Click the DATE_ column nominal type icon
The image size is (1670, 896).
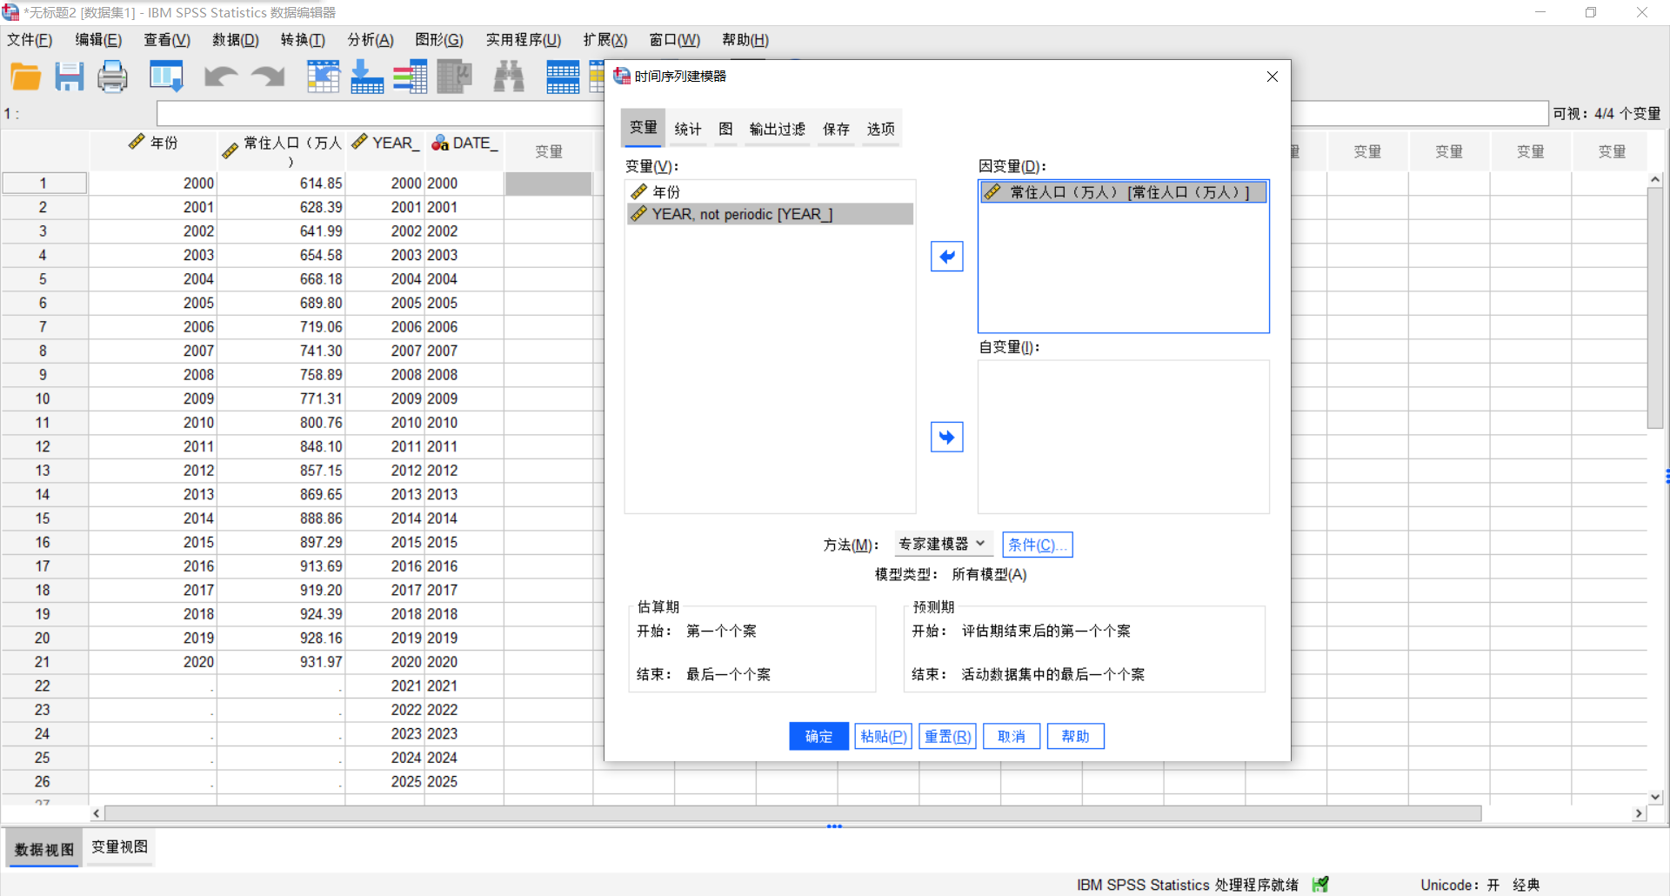coord(440,143)
